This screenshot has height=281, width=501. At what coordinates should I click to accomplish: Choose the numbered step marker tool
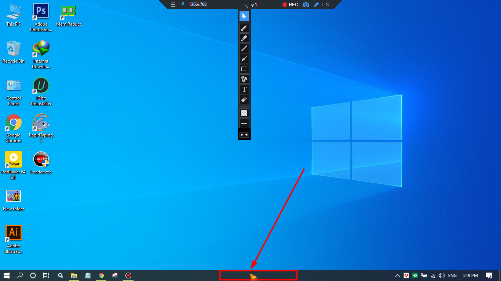(244, 79)
